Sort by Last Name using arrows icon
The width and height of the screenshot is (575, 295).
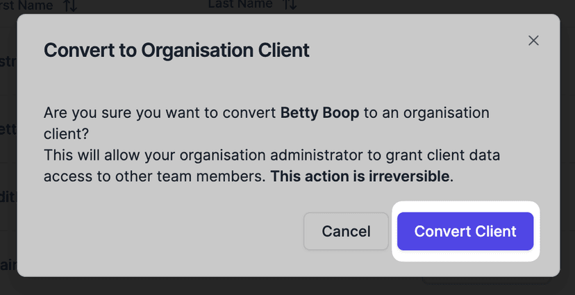pyautogui.click(x=290, y=6)
